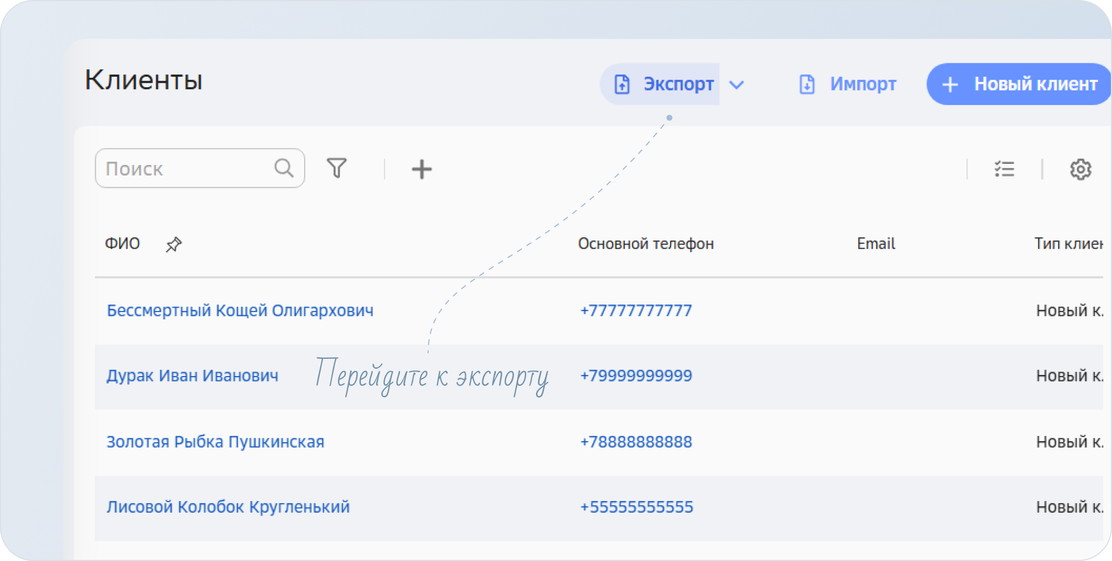Expand the Экспорт dropdown chevron

(737, 85)
